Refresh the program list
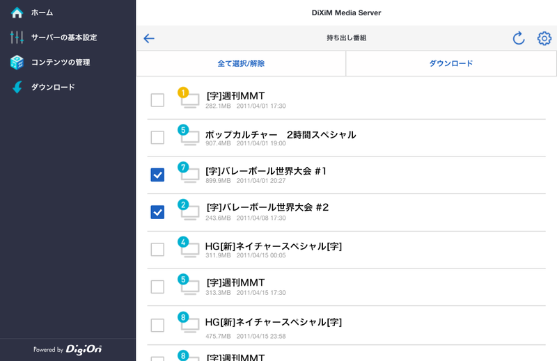This screenshot has width=557, height=361. click(519, 38)
